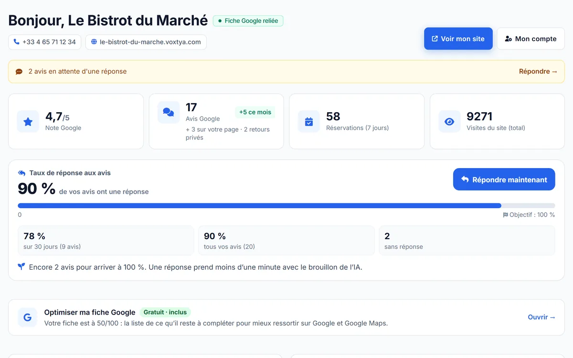Viewport: 573px width, 358px height.
Task: Click the Optimiser ma fiche Google title
Action: click(90, 312)
